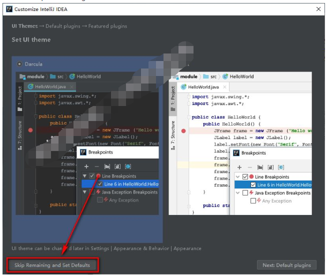Fold import block marker in Light preview
The height and width of the screenshot is (279, 329).
[188, 96]
